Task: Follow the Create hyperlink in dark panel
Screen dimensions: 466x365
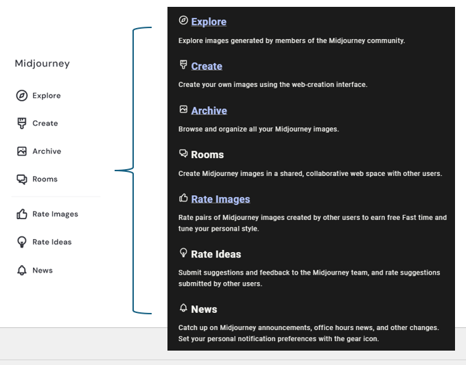Action: pos(207,66)
